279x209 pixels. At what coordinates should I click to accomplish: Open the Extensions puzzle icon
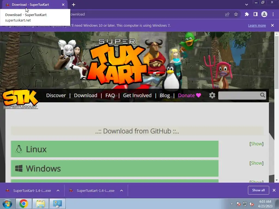[x=247, y=14]
